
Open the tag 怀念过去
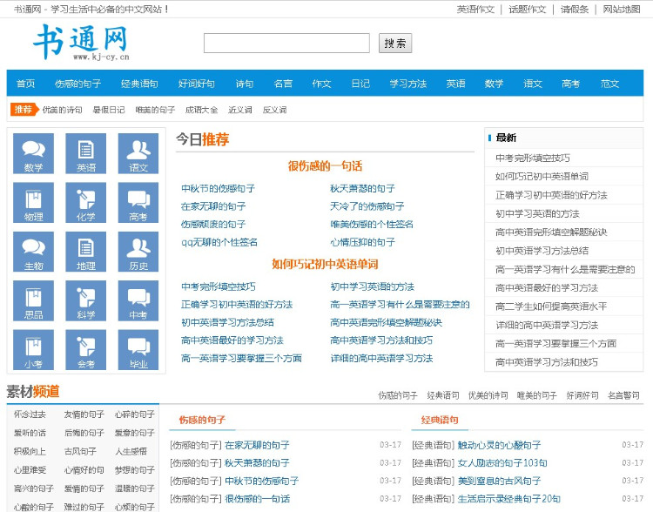point(30,414)
